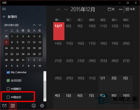This screenshot has width=140, height=110.
Task: Select day 25 in mini calendar
Action: [29, 54]
